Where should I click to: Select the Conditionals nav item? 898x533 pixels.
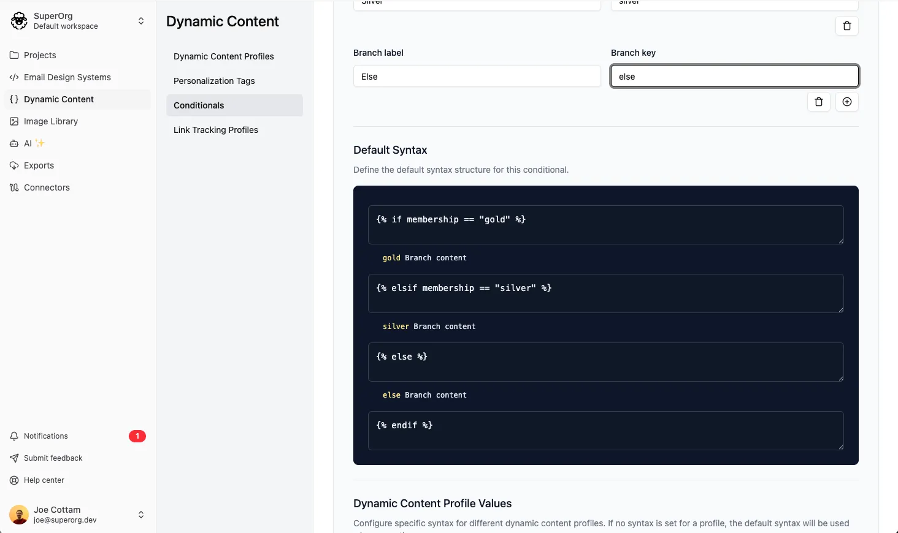tap(199, 105)
